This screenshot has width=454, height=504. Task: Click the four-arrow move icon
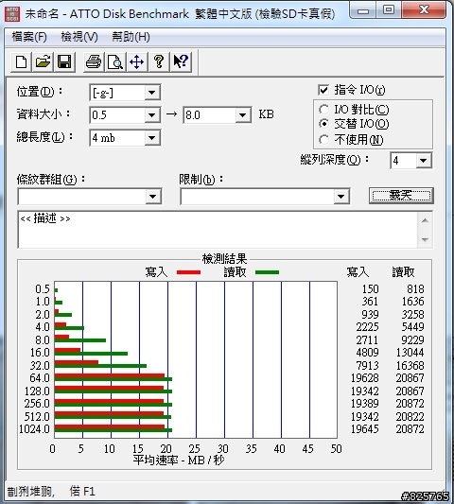(136, 61)
